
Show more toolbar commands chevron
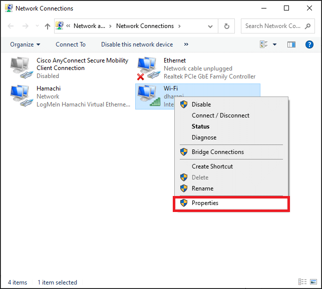click(186, 44)
